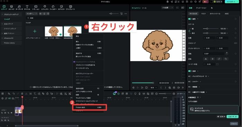Viewport: 242px width, 127px height.
Task: Open the Import (インポー..) dropdown
Action: (x=32, y=14)
